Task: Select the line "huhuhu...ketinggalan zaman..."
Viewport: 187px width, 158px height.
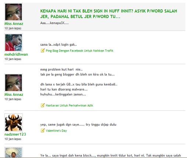Action: click(x=63, y=94)
